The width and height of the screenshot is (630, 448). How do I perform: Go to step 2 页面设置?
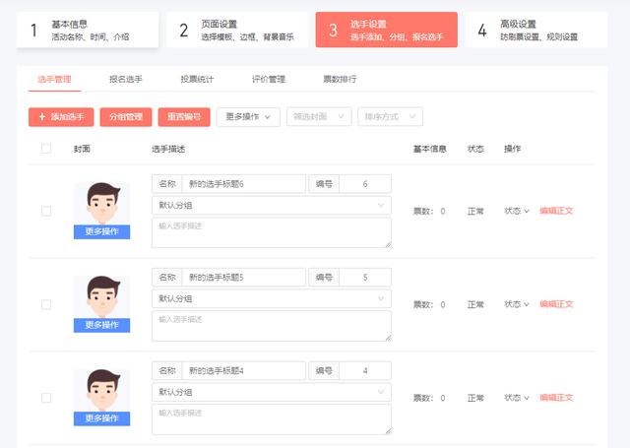[235, 30]
